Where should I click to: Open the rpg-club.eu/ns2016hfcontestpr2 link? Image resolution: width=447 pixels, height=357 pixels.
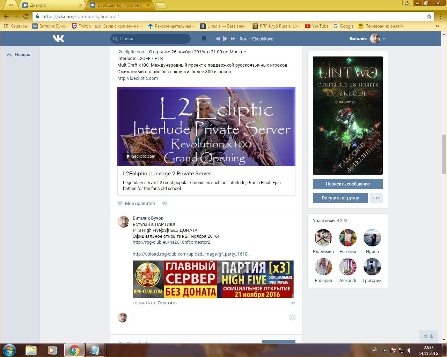point(171,242)
